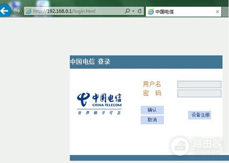
Task: Click the IE favicon on the 中国电信 tab
Action: click(151, 12)
